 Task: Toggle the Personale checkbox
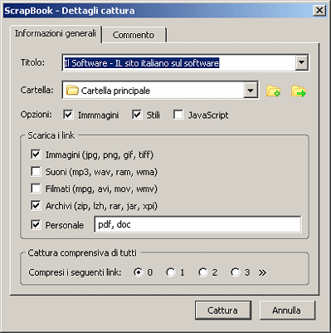[x=36, y=225]
